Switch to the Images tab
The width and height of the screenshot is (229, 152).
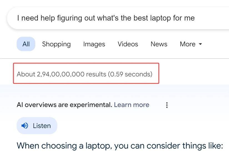coord(94,44)
